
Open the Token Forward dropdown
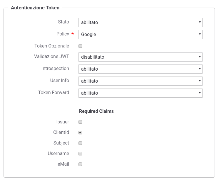click(x=141, y=93)
